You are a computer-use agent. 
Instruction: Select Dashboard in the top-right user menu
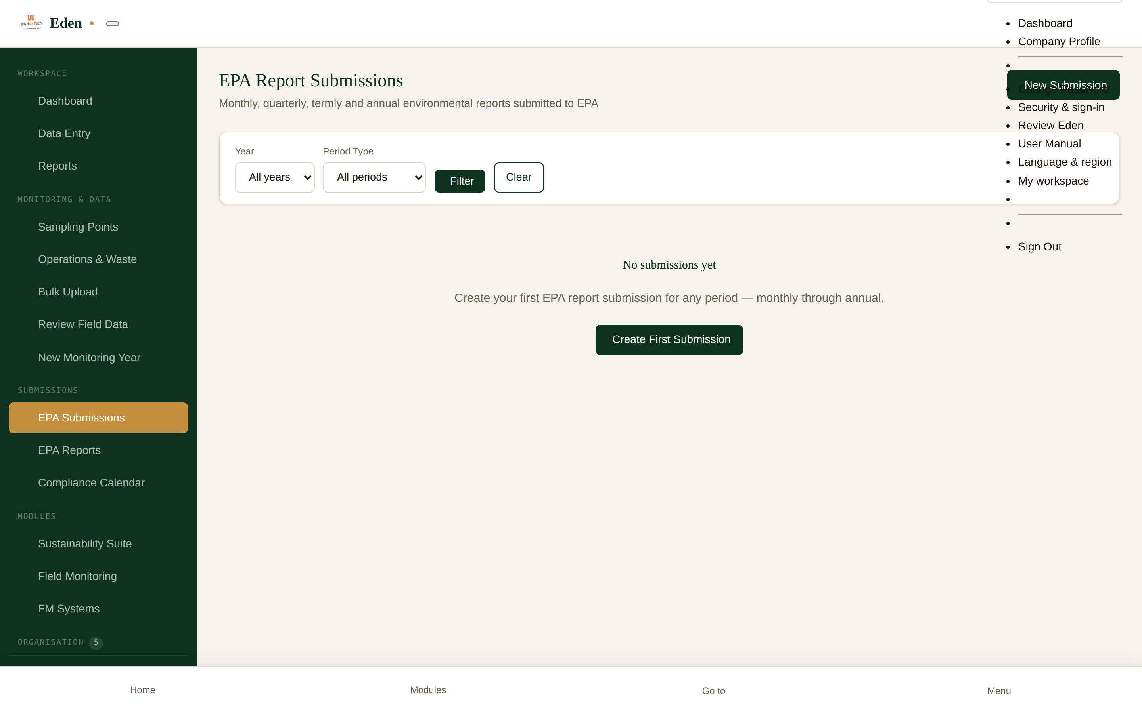pyautogui.click(x=1045, y=23)
